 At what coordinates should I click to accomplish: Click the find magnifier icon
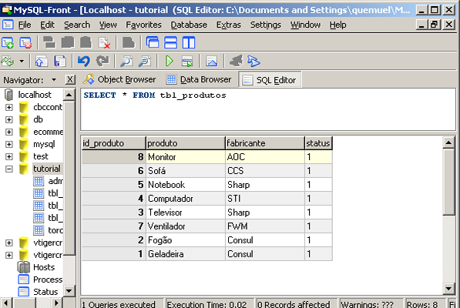pyautogui.click(x=126, y=62)
